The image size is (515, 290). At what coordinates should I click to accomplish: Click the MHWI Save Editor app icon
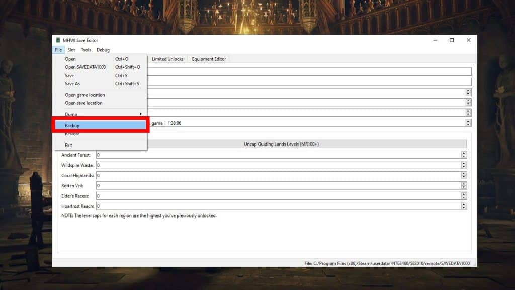(58, 40)
